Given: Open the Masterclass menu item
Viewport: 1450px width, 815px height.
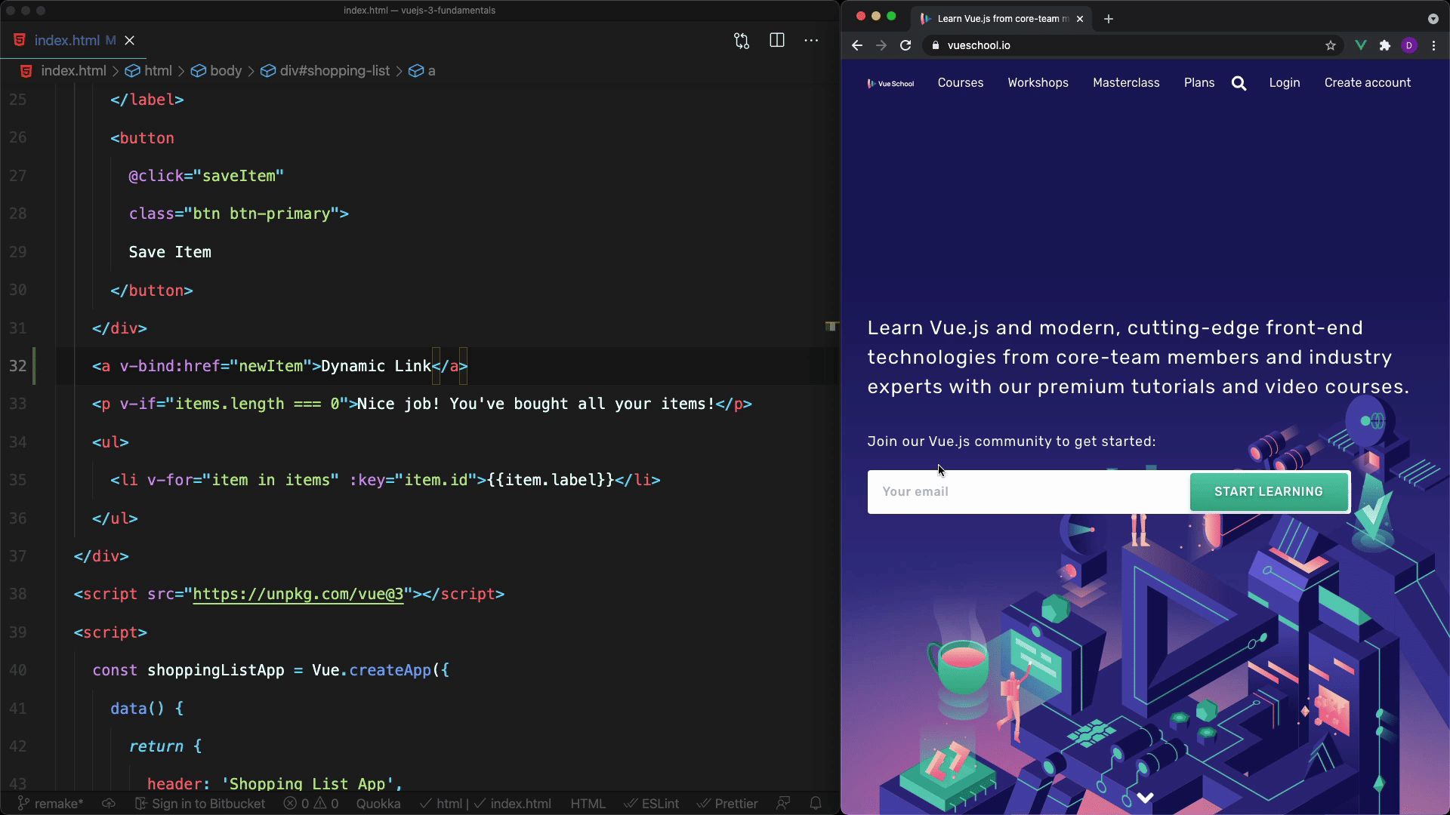Looking at the screenshot, I should point(1126,83).
